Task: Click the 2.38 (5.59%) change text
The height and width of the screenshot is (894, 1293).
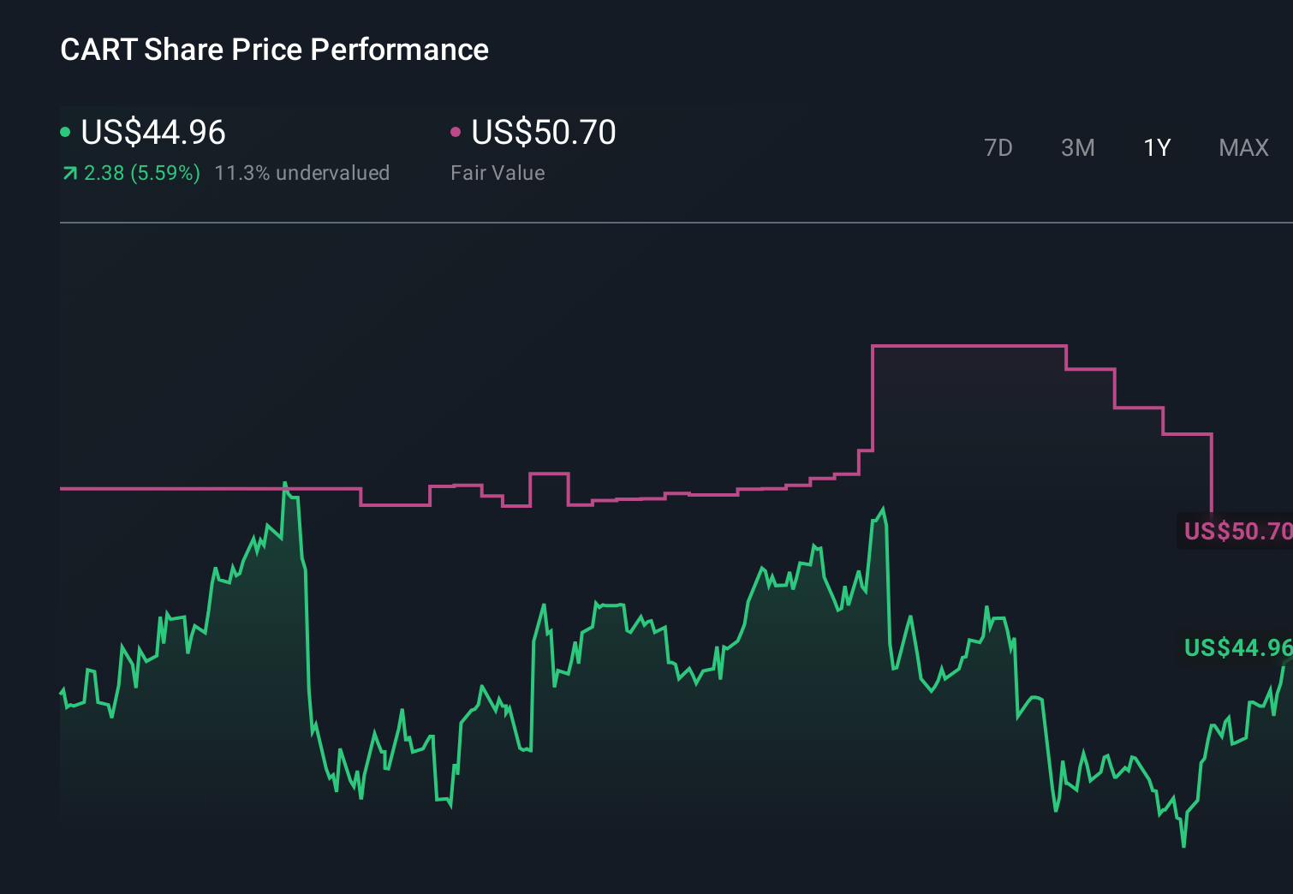Action: 141,172
